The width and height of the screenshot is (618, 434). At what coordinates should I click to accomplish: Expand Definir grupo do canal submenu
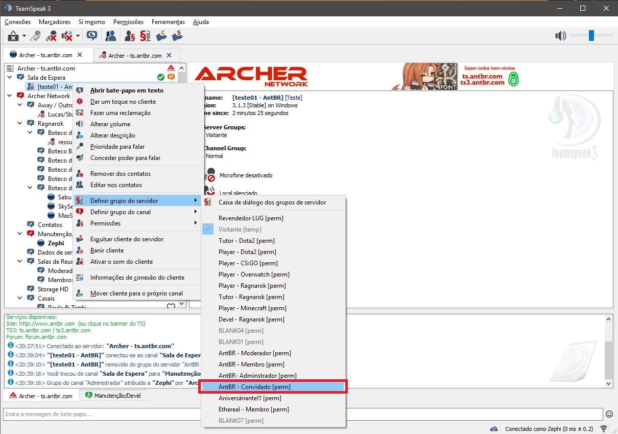point(137,212)
